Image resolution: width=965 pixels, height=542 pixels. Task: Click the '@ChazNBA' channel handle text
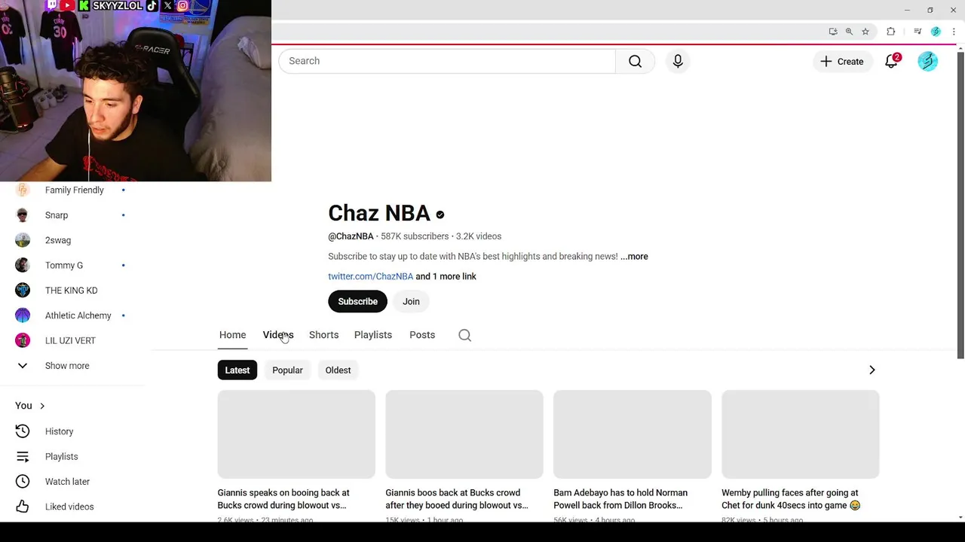coord(351,236)
